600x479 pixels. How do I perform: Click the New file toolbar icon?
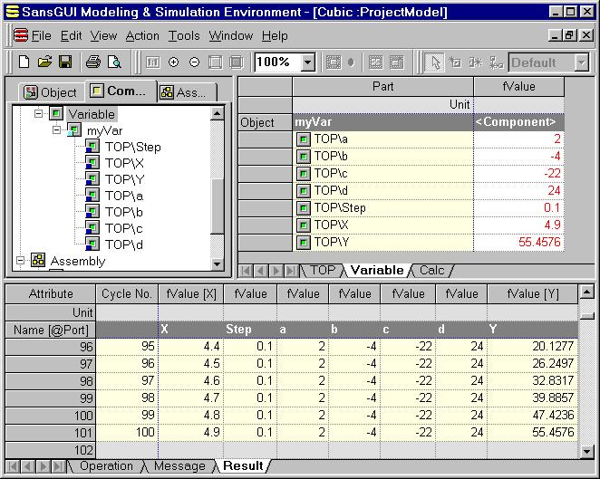(24, 62)
